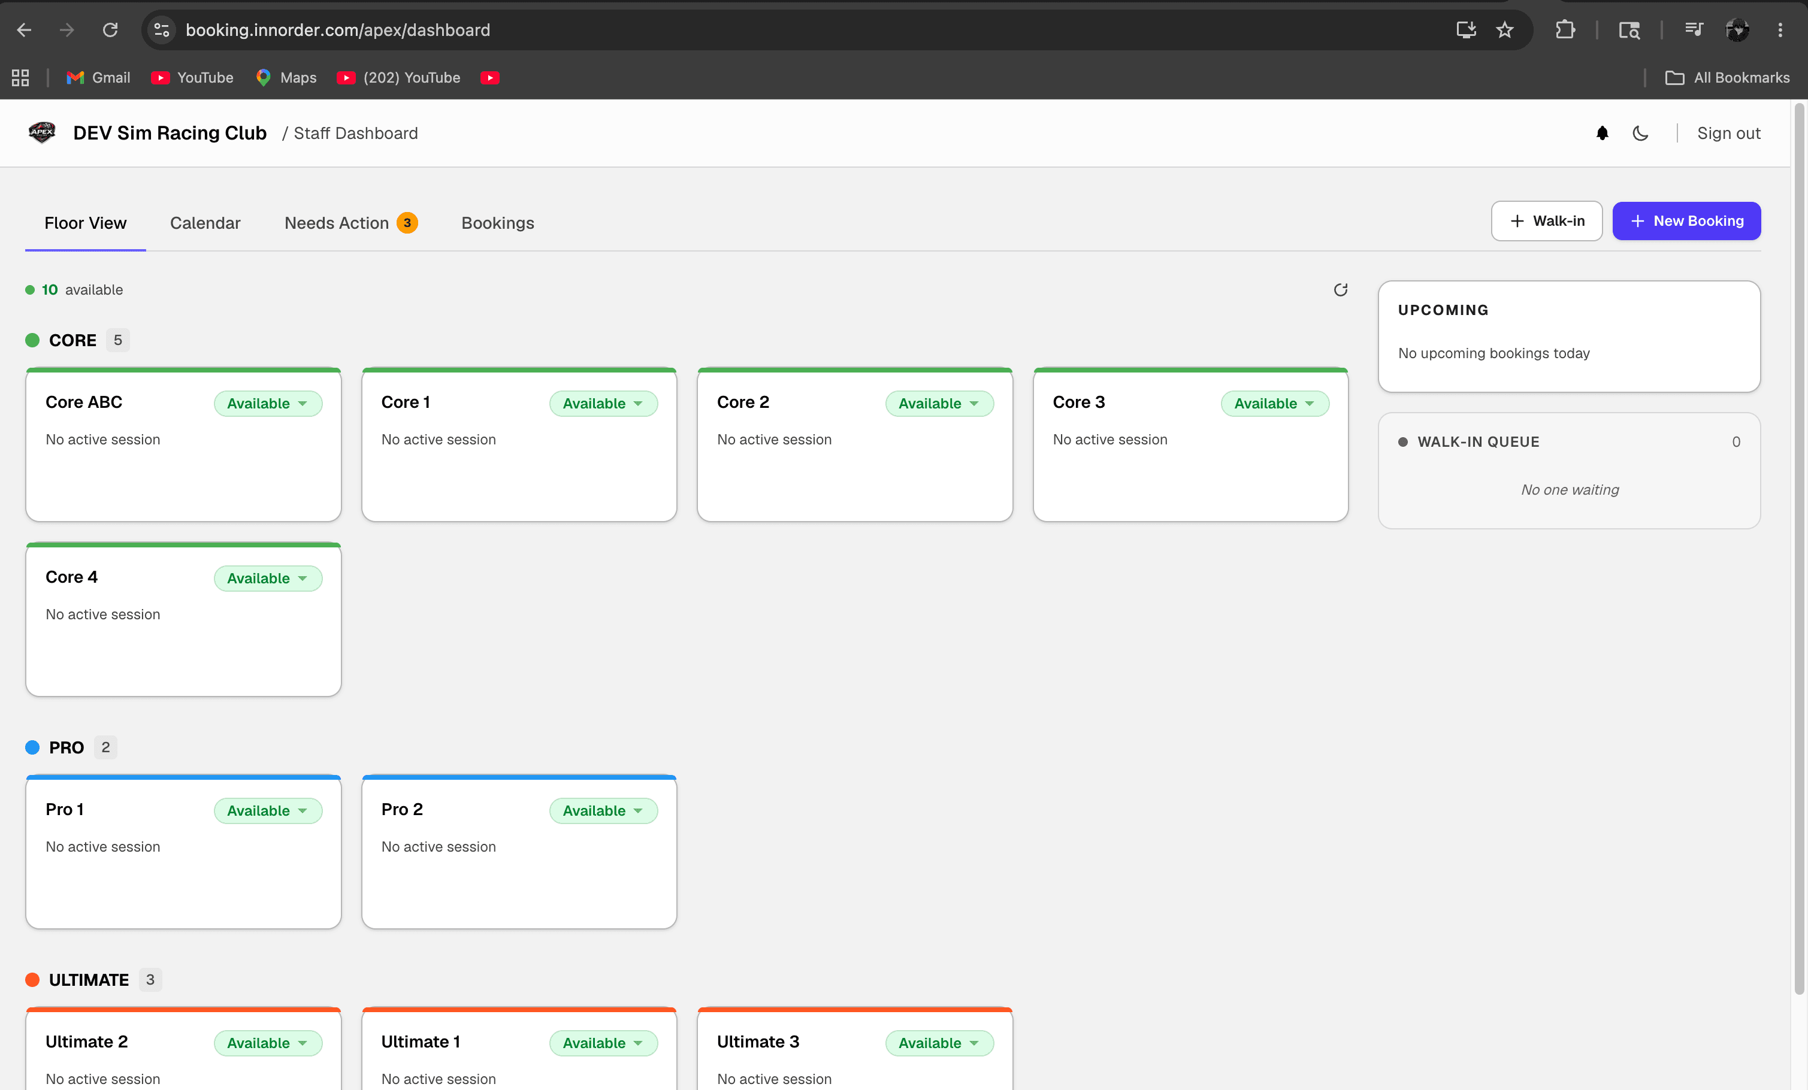The width and height of the screenshot is (1808, 1090).
Task: Click the Walk-in button
Action: pos(1547,221)
